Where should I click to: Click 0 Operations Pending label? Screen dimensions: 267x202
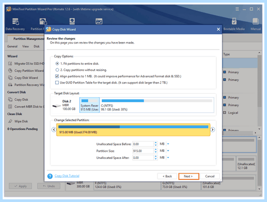pos(23,129)
